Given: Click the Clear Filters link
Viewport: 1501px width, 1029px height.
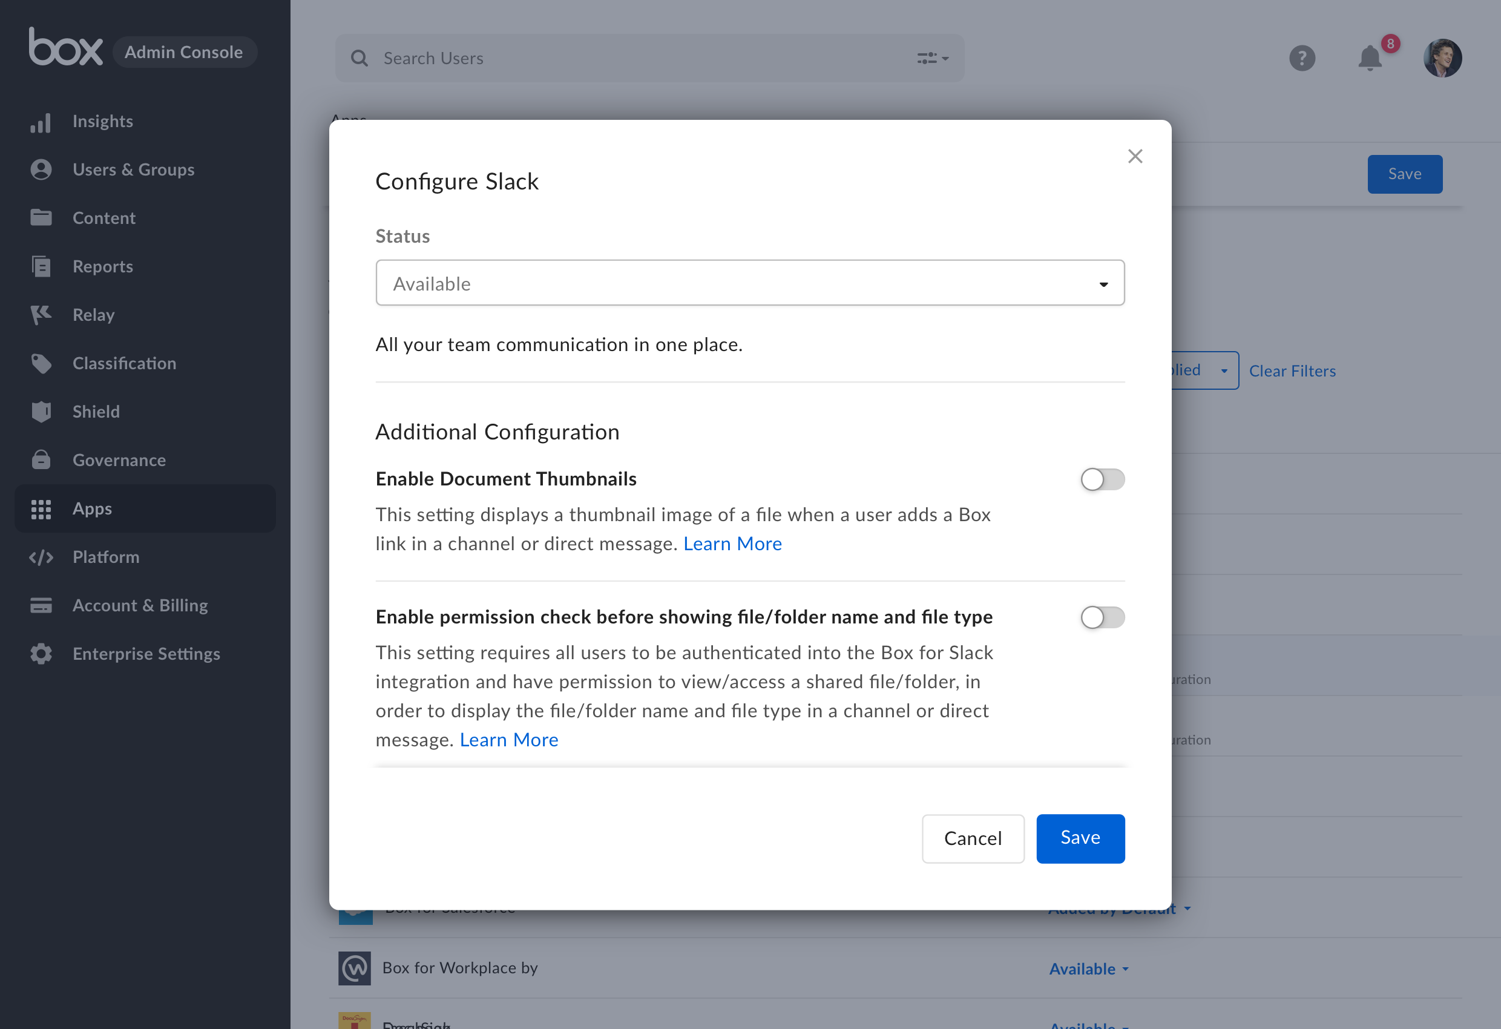Looking at the screenshot, I should click(x=1292, y=371).
